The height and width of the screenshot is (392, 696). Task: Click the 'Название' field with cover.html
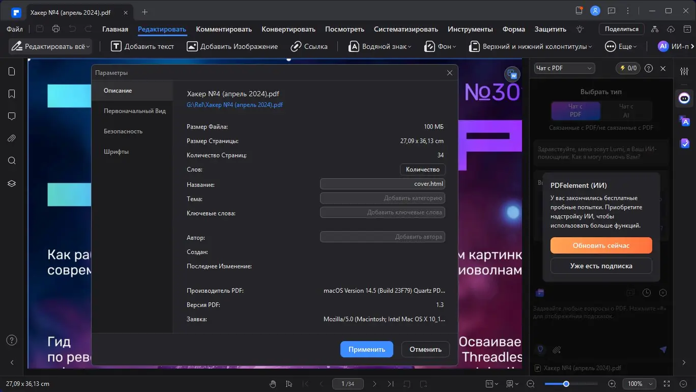(383, 184)
